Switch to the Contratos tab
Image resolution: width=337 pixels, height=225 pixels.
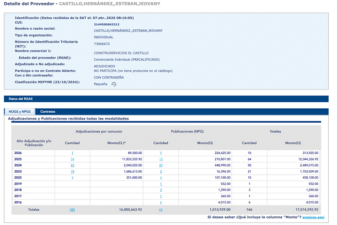point(48,111)
